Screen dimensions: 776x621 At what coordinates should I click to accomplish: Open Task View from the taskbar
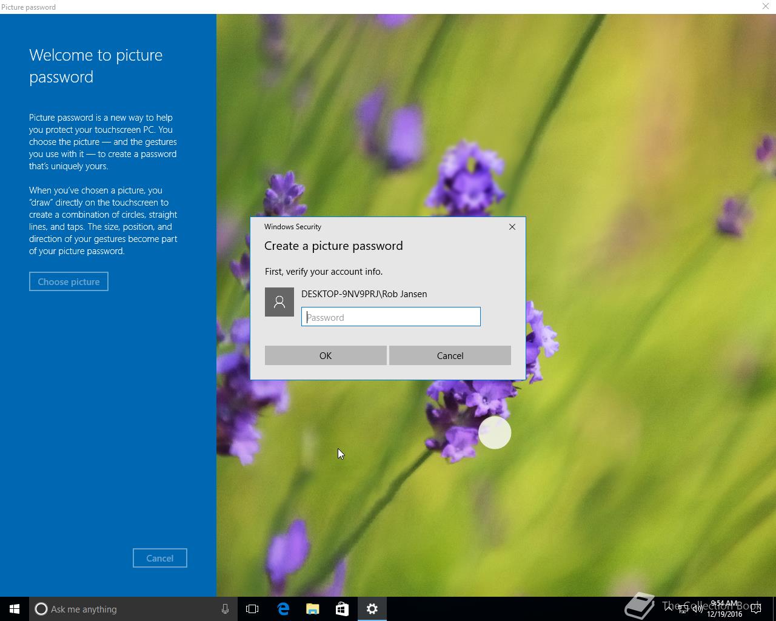point(252,609)
